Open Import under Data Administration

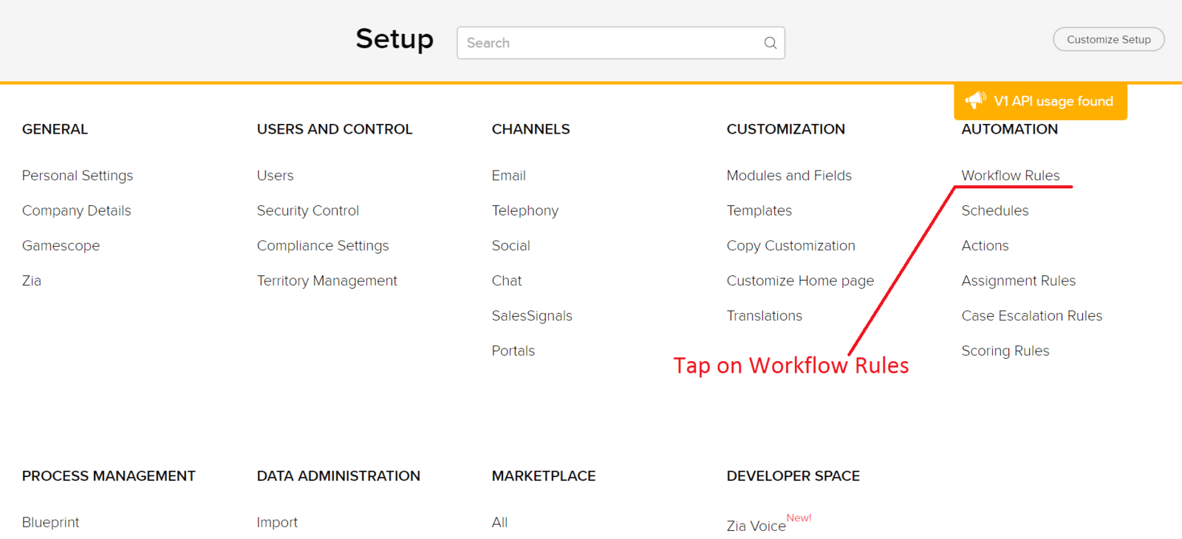click(277, 523)
